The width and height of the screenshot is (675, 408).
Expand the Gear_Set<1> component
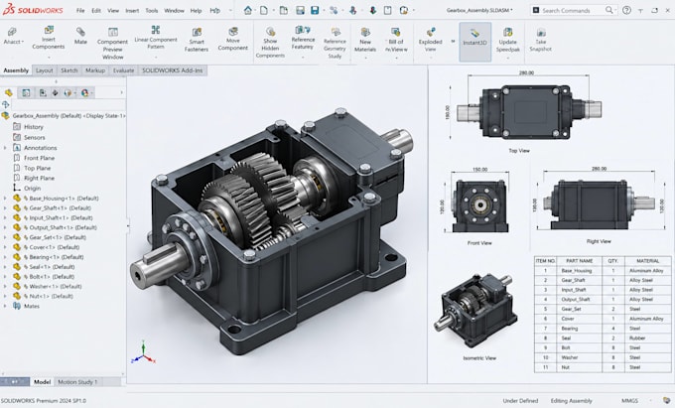tap(5, 237)
